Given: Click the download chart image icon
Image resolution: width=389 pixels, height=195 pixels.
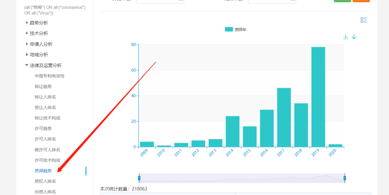Looking at the screenshot, I should (x=346, y=37).
